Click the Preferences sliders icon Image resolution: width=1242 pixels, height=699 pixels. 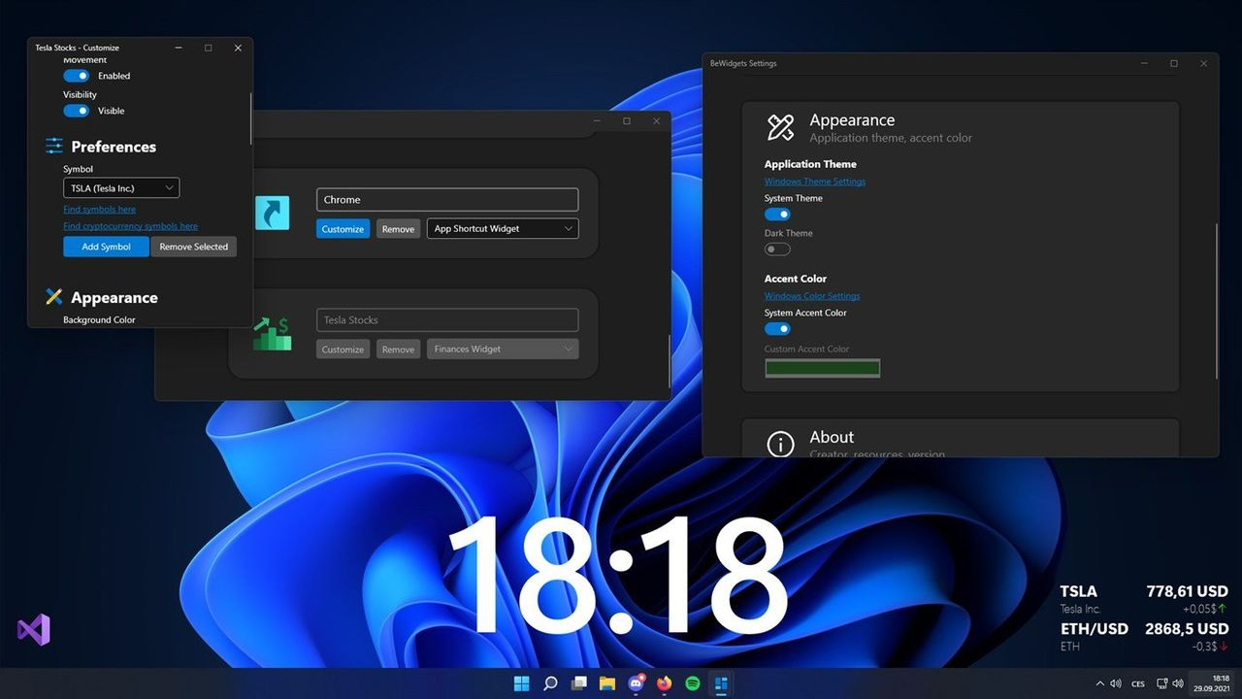coord(54,146)
